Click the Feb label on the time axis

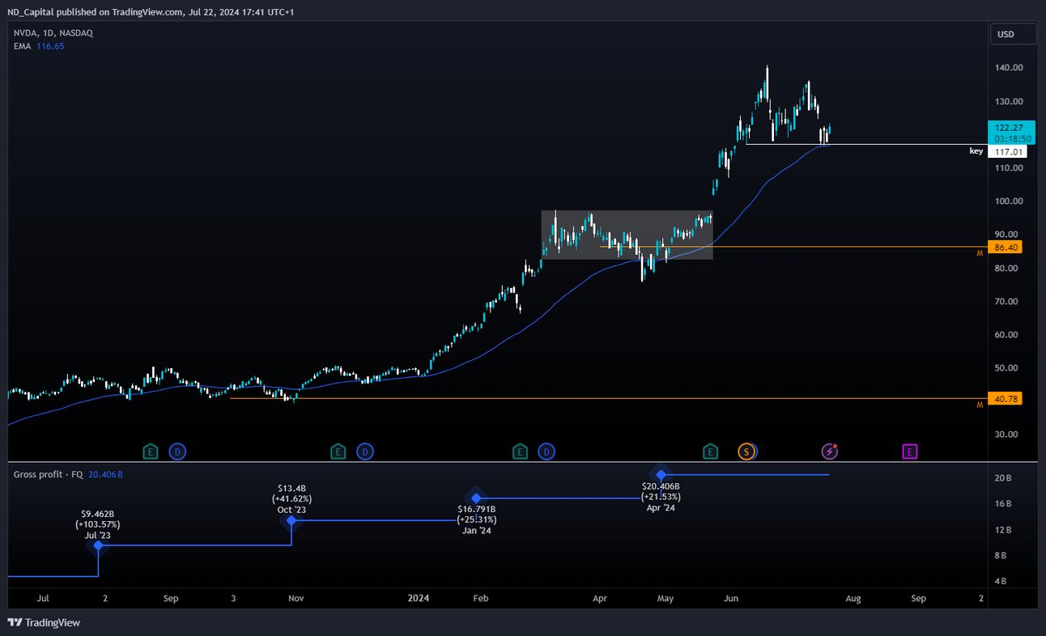pyautogui.click(x=481, y=599)
